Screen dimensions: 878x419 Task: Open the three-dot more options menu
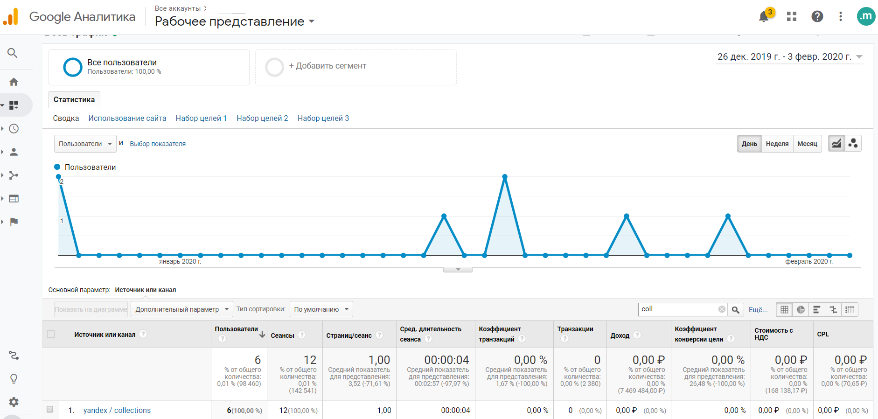coord(841,17)
